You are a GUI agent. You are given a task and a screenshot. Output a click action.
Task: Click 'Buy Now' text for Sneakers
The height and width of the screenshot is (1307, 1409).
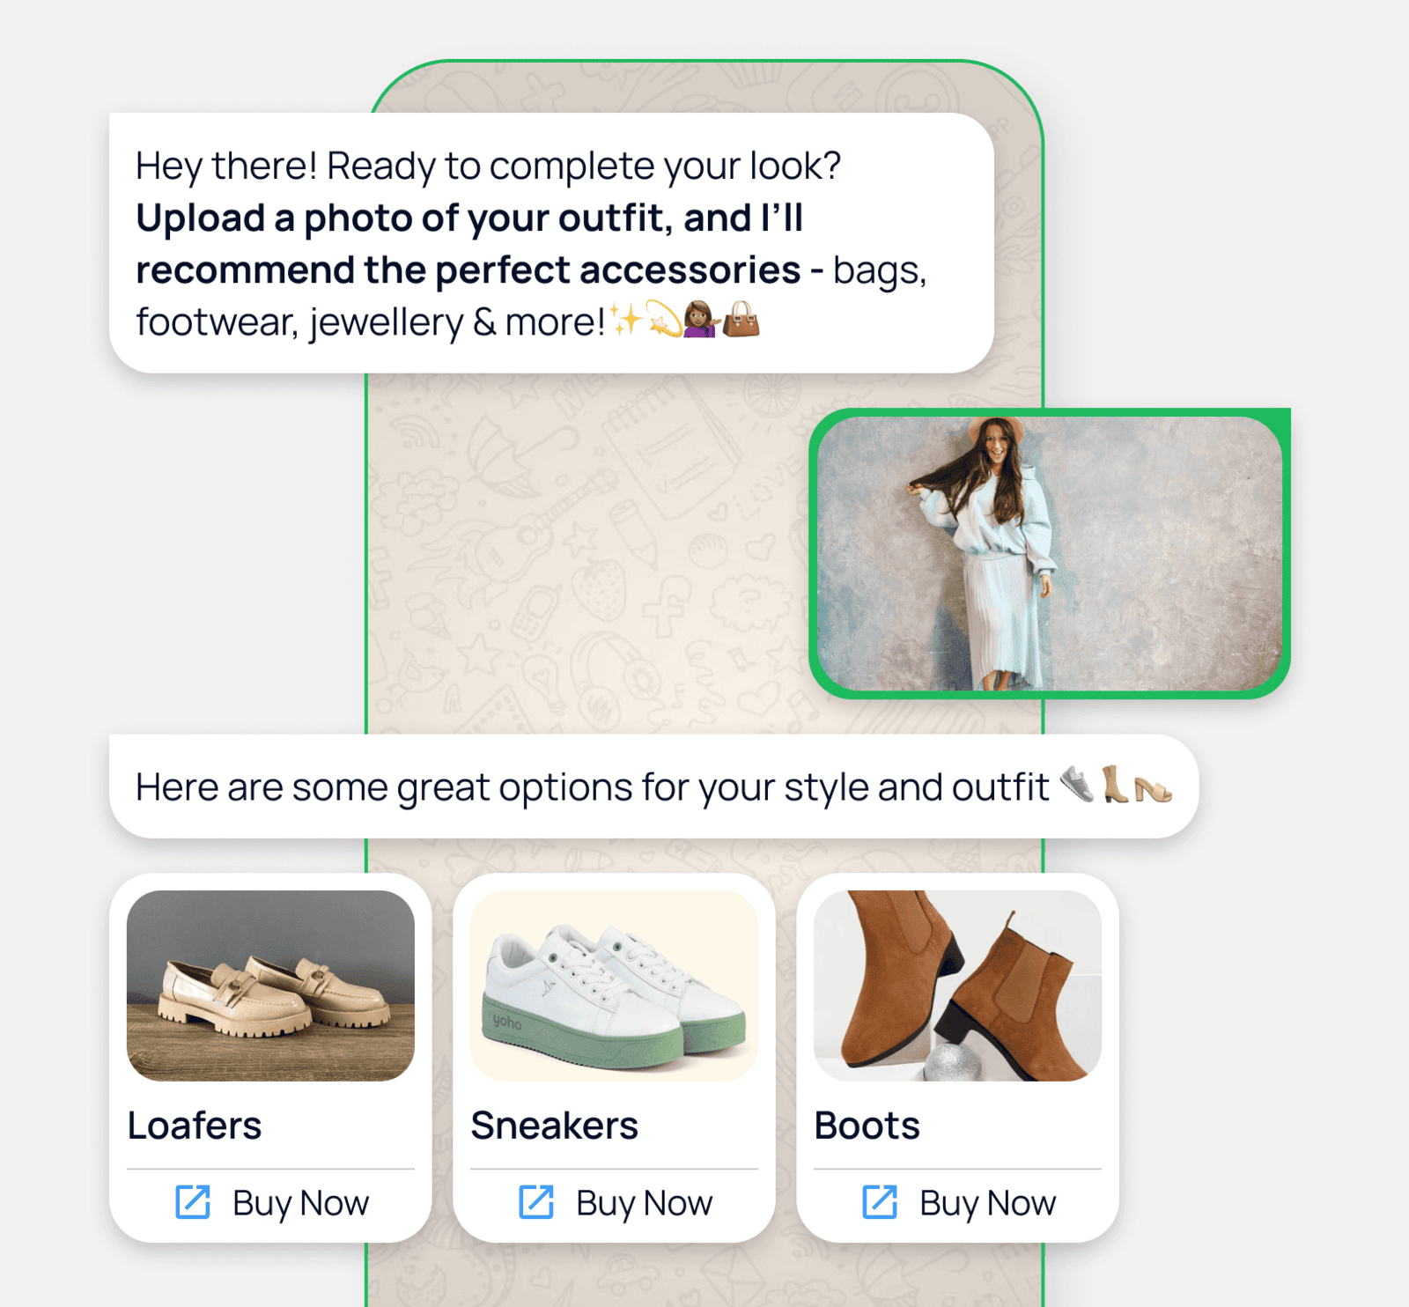point(644,1203)
